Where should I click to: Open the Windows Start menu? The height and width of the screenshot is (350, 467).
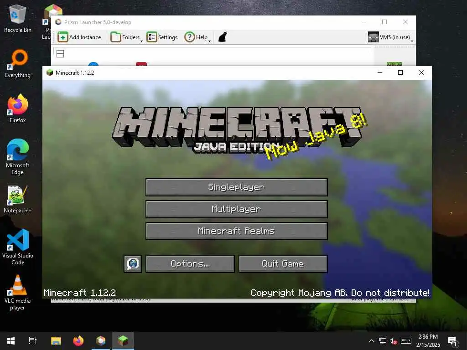pos(11,341)
